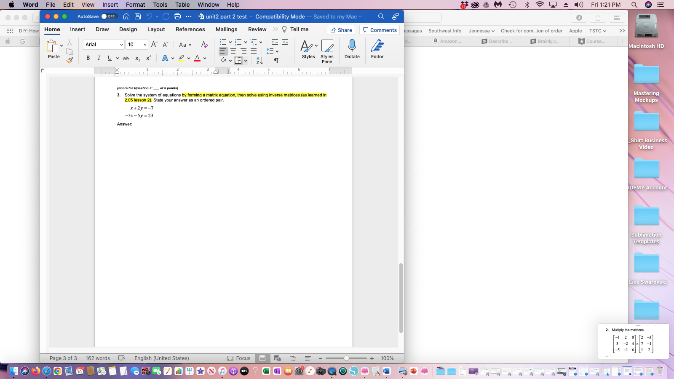Open the highlight color dropdown arrow
The image size is (674, 379).
[189, 58]
